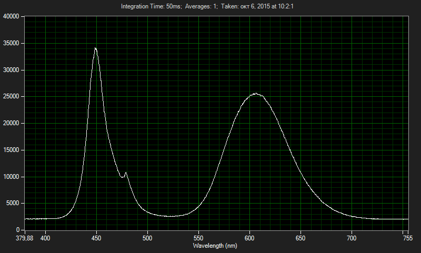This screenshot has width=421, height=253.
Task: Click the 500 label on the X axis
Action: 147,238
